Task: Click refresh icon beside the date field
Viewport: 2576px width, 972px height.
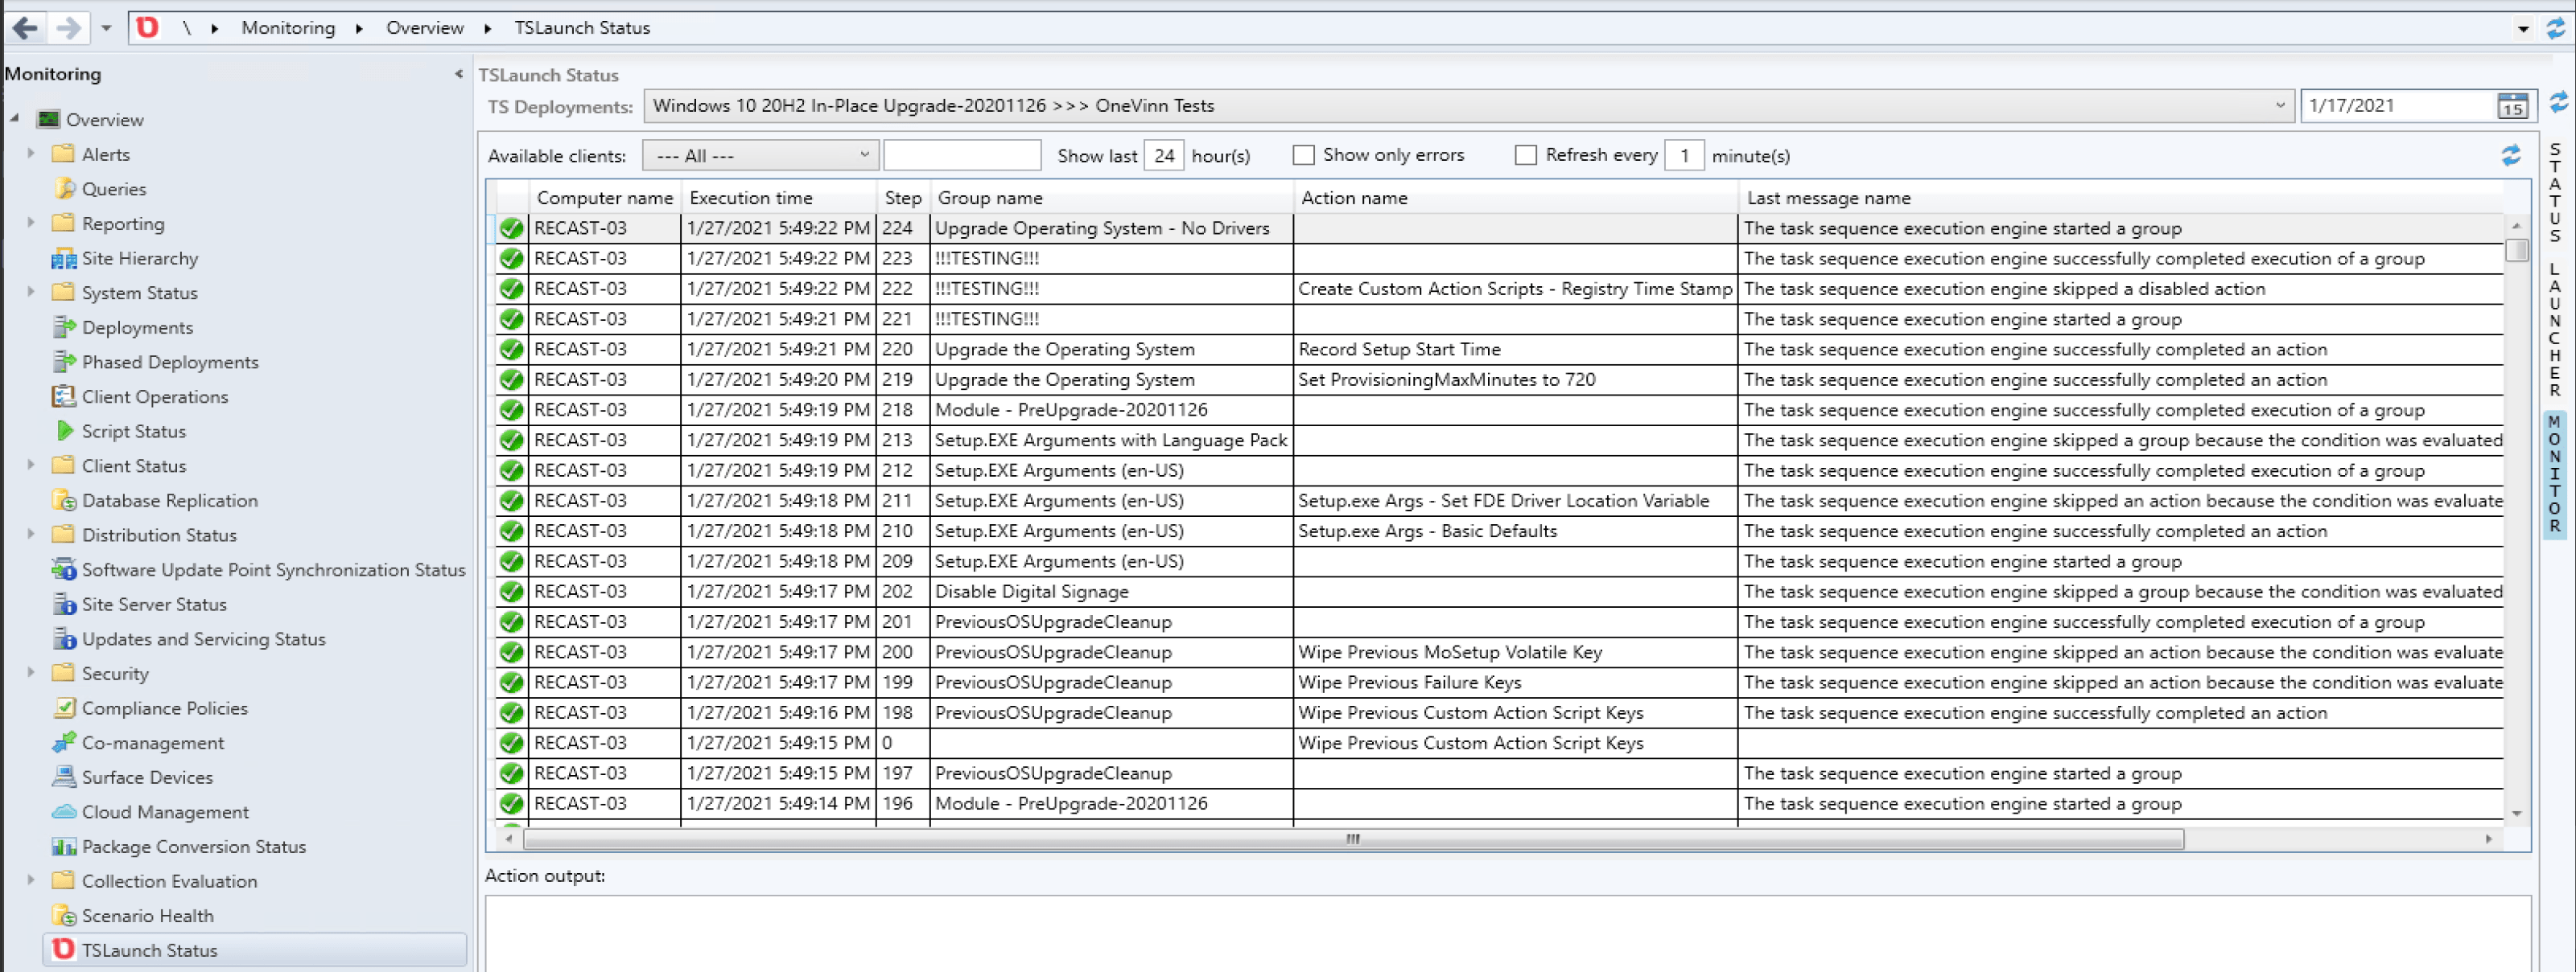Action: click(x=2558, y=104)
